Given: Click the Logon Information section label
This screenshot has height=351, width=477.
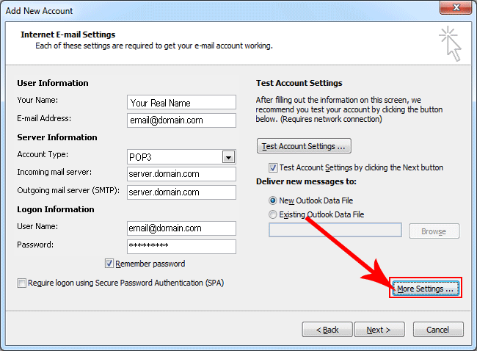Looking at the screenshot, I should [56, 209].
